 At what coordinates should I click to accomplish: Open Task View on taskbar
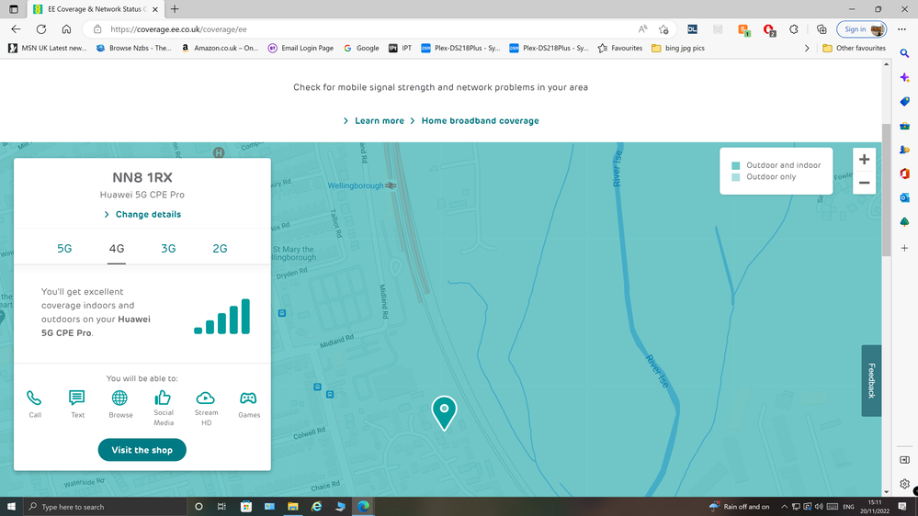tap(221, 507)
